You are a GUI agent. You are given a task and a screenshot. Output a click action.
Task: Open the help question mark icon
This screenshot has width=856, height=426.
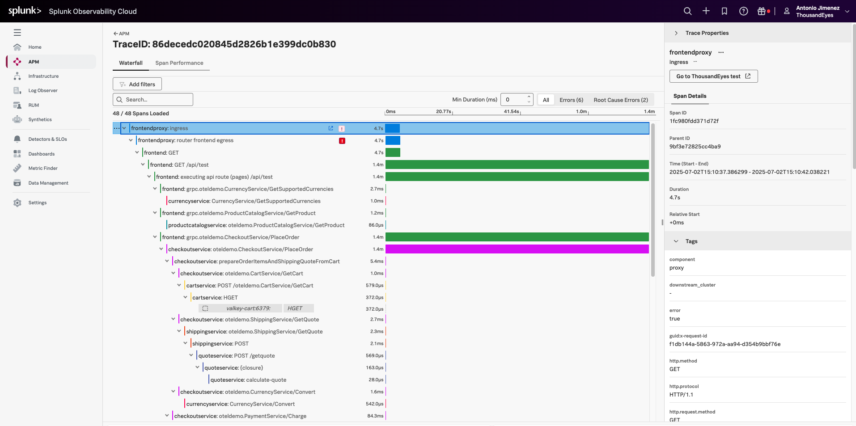(744, 11)
